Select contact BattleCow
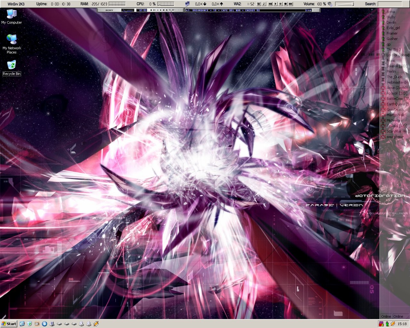The height and width of the screenshot is (328, 410). pos(398,99)
